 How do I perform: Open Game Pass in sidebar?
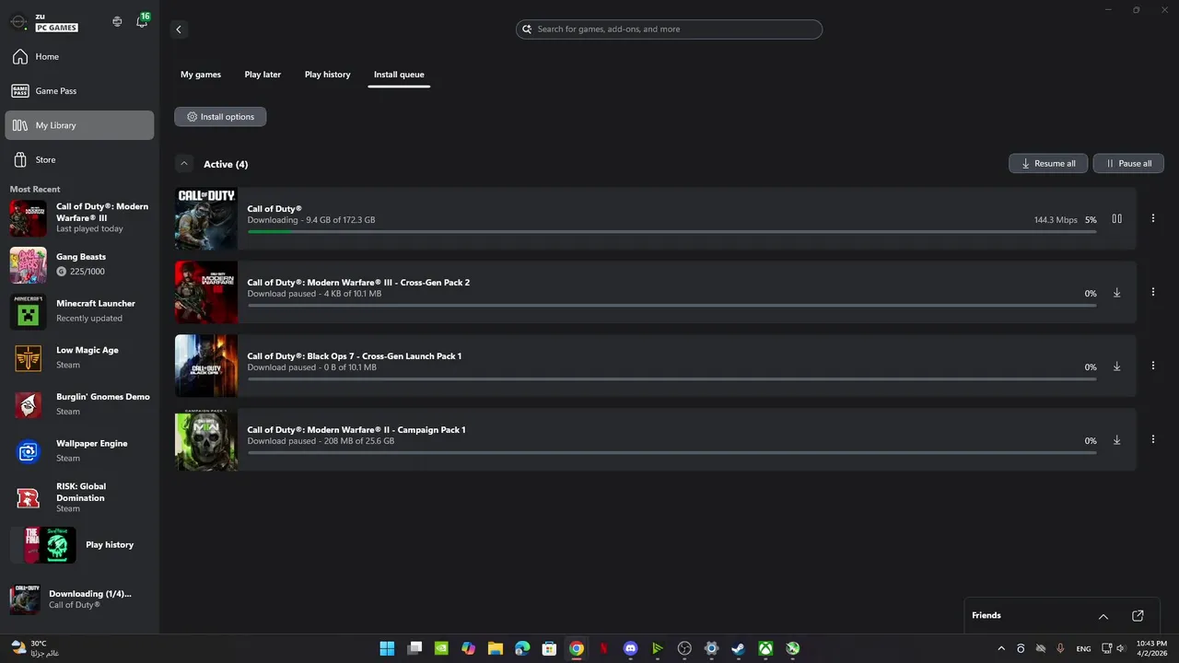[x=79, y=91]
